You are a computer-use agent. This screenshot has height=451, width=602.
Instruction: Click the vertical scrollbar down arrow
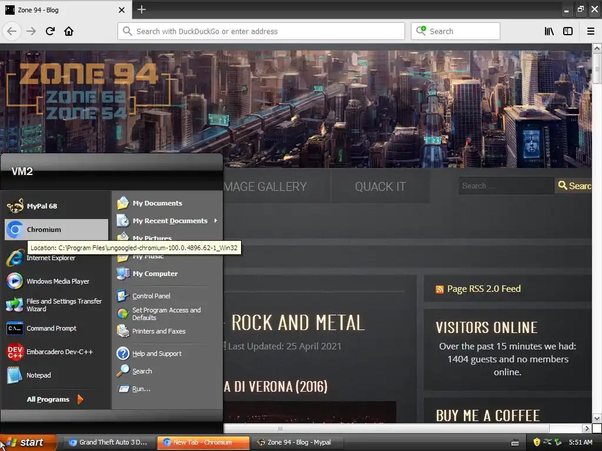tap(597, 418)
